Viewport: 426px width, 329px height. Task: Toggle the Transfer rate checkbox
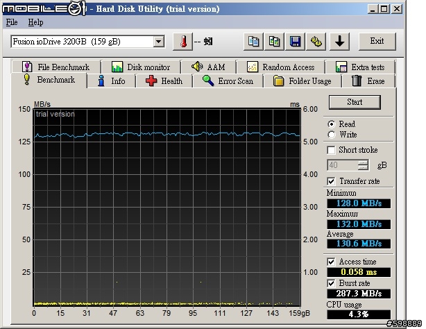(331, 181)
